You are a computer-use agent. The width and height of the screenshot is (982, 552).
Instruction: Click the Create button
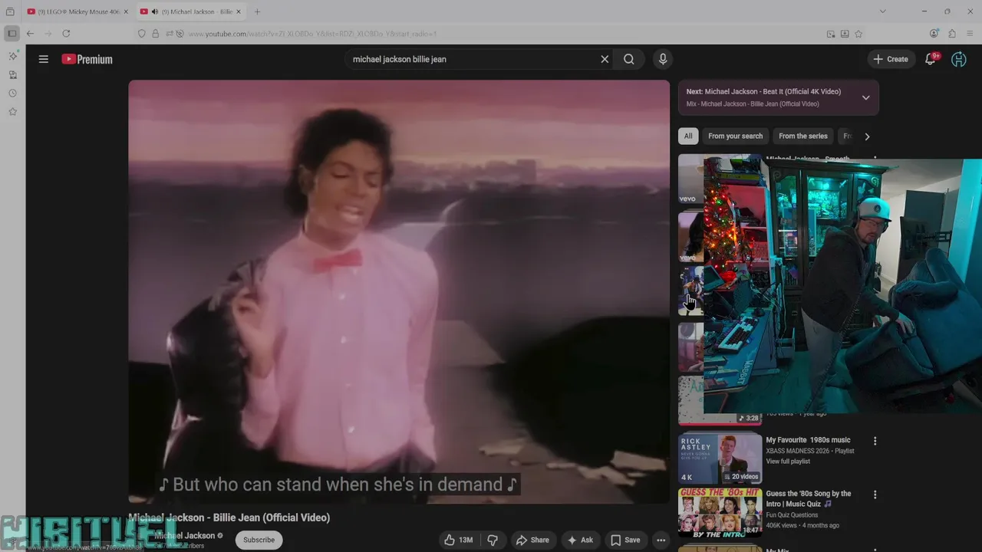click(x=891, y=59)
